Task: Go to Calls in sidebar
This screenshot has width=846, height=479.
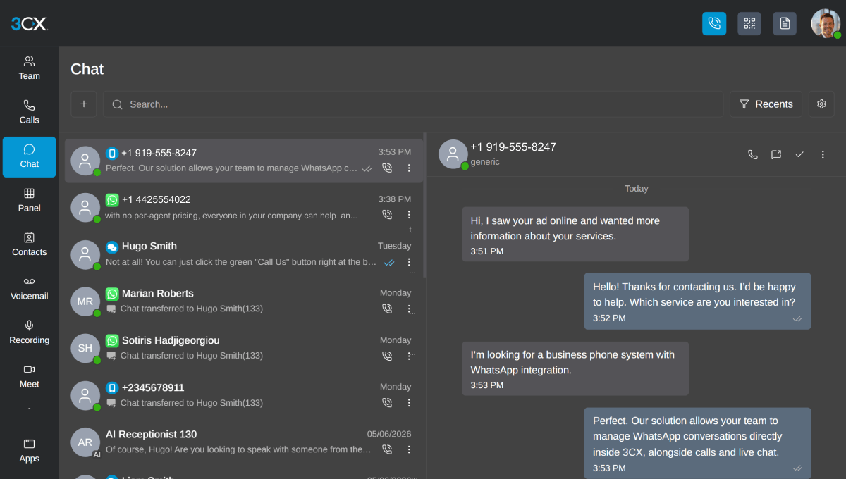Action: point(30,112)
